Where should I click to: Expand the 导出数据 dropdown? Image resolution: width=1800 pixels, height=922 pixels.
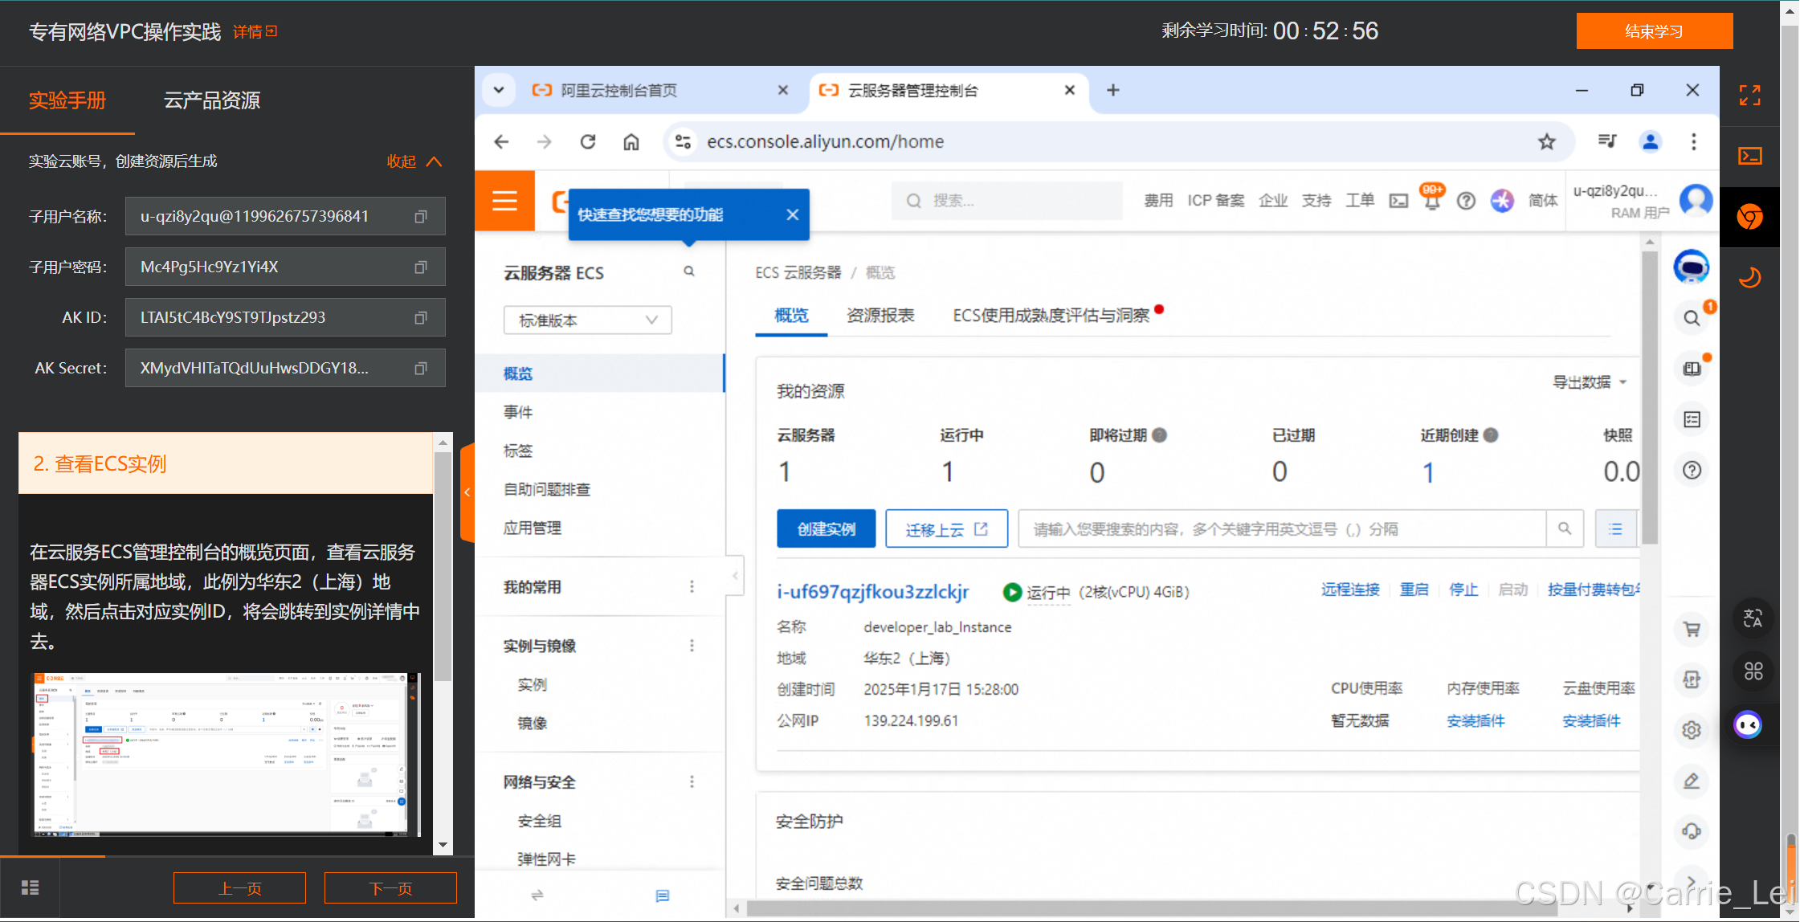tap(1590, 382)
